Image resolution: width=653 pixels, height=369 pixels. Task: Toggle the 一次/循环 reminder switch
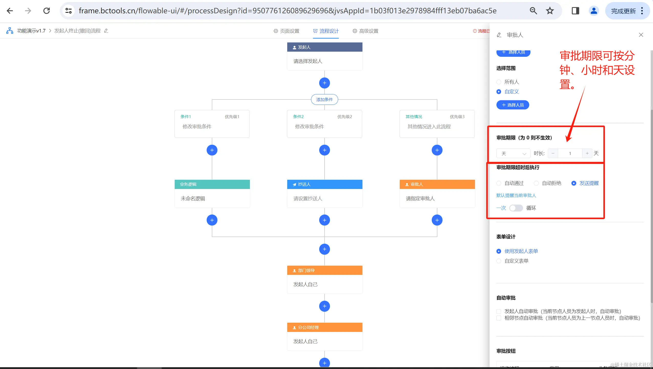[516, 208]
